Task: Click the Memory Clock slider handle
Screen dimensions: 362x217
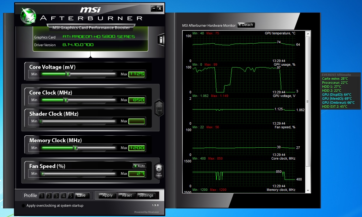Action: click(x=75, y=148)
